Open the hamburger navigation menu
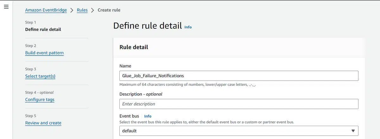The image size is (380, 139). point(6,7)
